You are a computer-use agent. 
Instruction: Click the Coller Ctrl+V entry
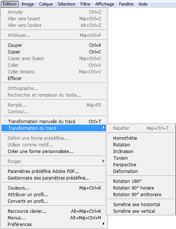[x=54, y=65]
